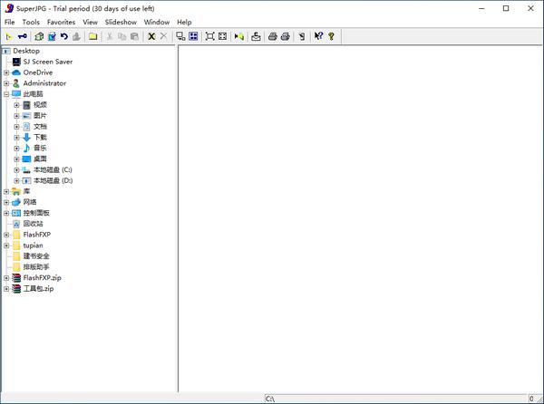Click the first printer toolbar icon
Image resolution: width=544 pixels, height=404 pixels.
click(273, 36)
